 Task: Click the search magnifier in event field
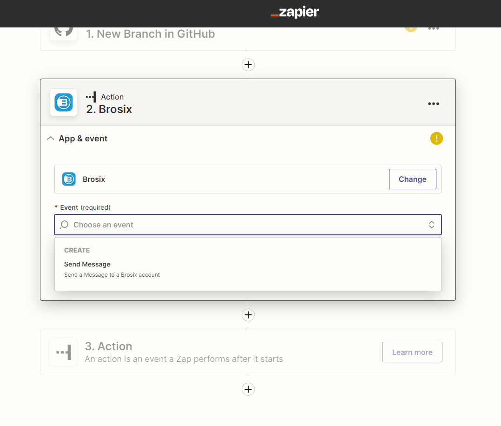coord(64,225)
